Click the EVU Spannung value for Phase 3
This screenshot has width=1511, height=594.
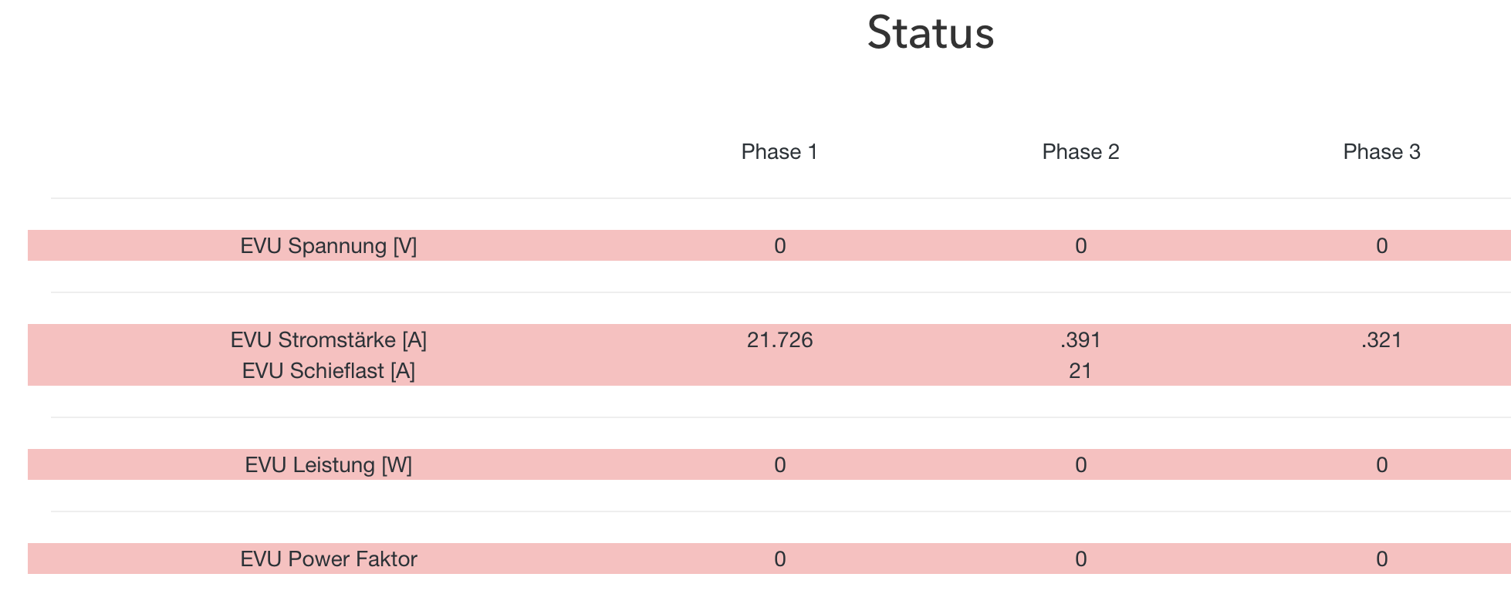click(x=1381, y=246)
